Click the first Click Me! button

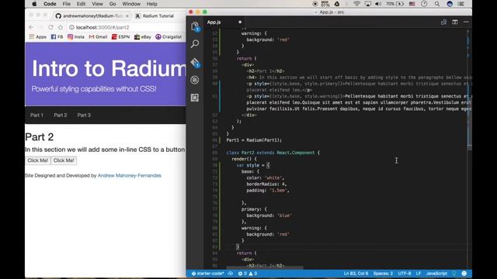(38, 160)
